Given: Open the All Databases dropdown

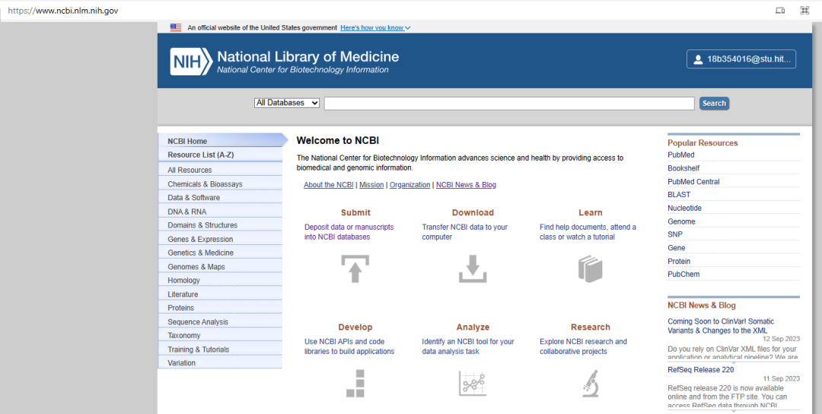Looking at the screenshot, I should tap(287, 103).
